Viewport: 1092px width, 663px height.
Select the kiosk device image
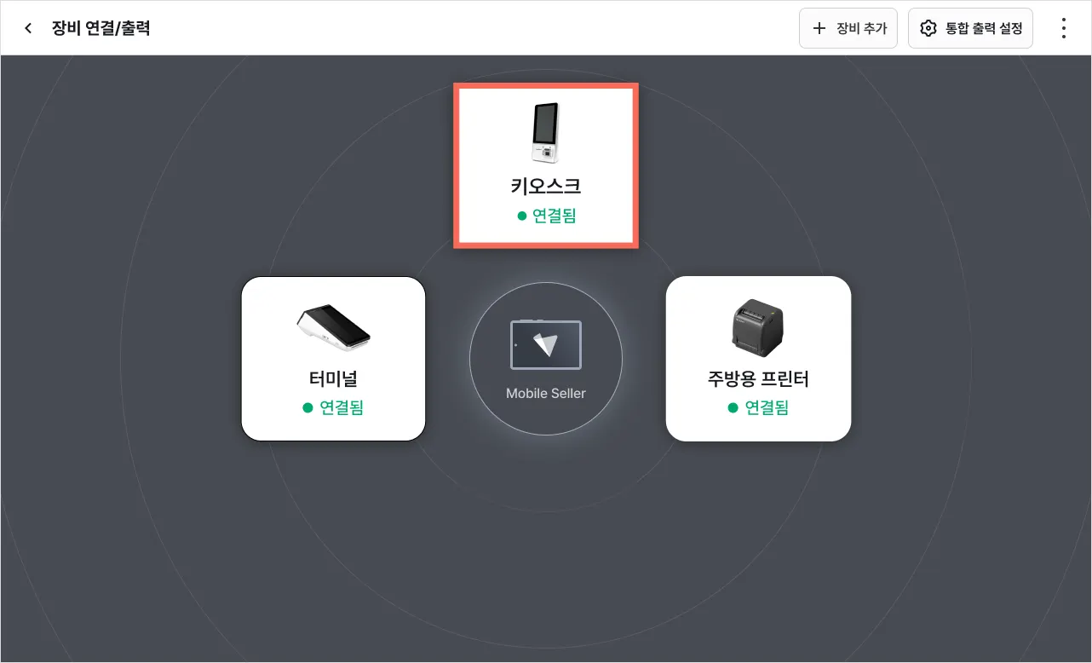tap(546, 132)
